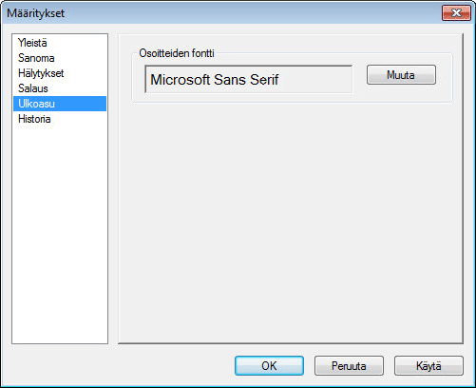Click the Määritykset title bar text
The width and height of the screenshot is (476, 388).
(35, 13)
